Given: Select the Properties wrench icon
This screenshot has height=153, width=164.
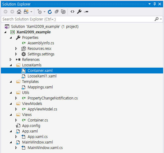Looking at the screenshot, I should pos(18,38).
